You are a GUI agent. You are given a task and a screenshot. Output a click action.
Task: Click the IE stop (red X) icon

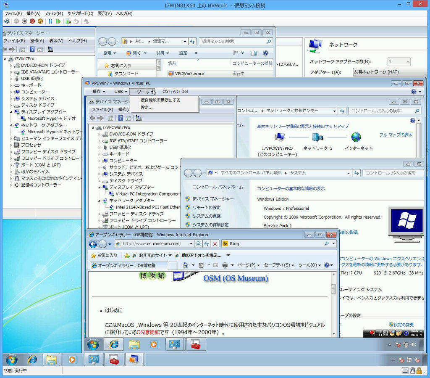[215, 243]
